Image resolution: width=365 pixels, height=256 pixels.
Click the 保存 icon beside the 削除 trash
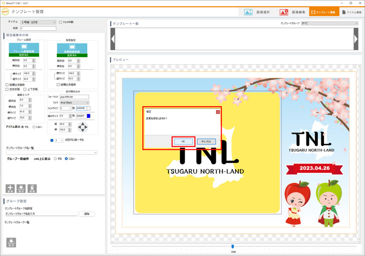(21, 188)
